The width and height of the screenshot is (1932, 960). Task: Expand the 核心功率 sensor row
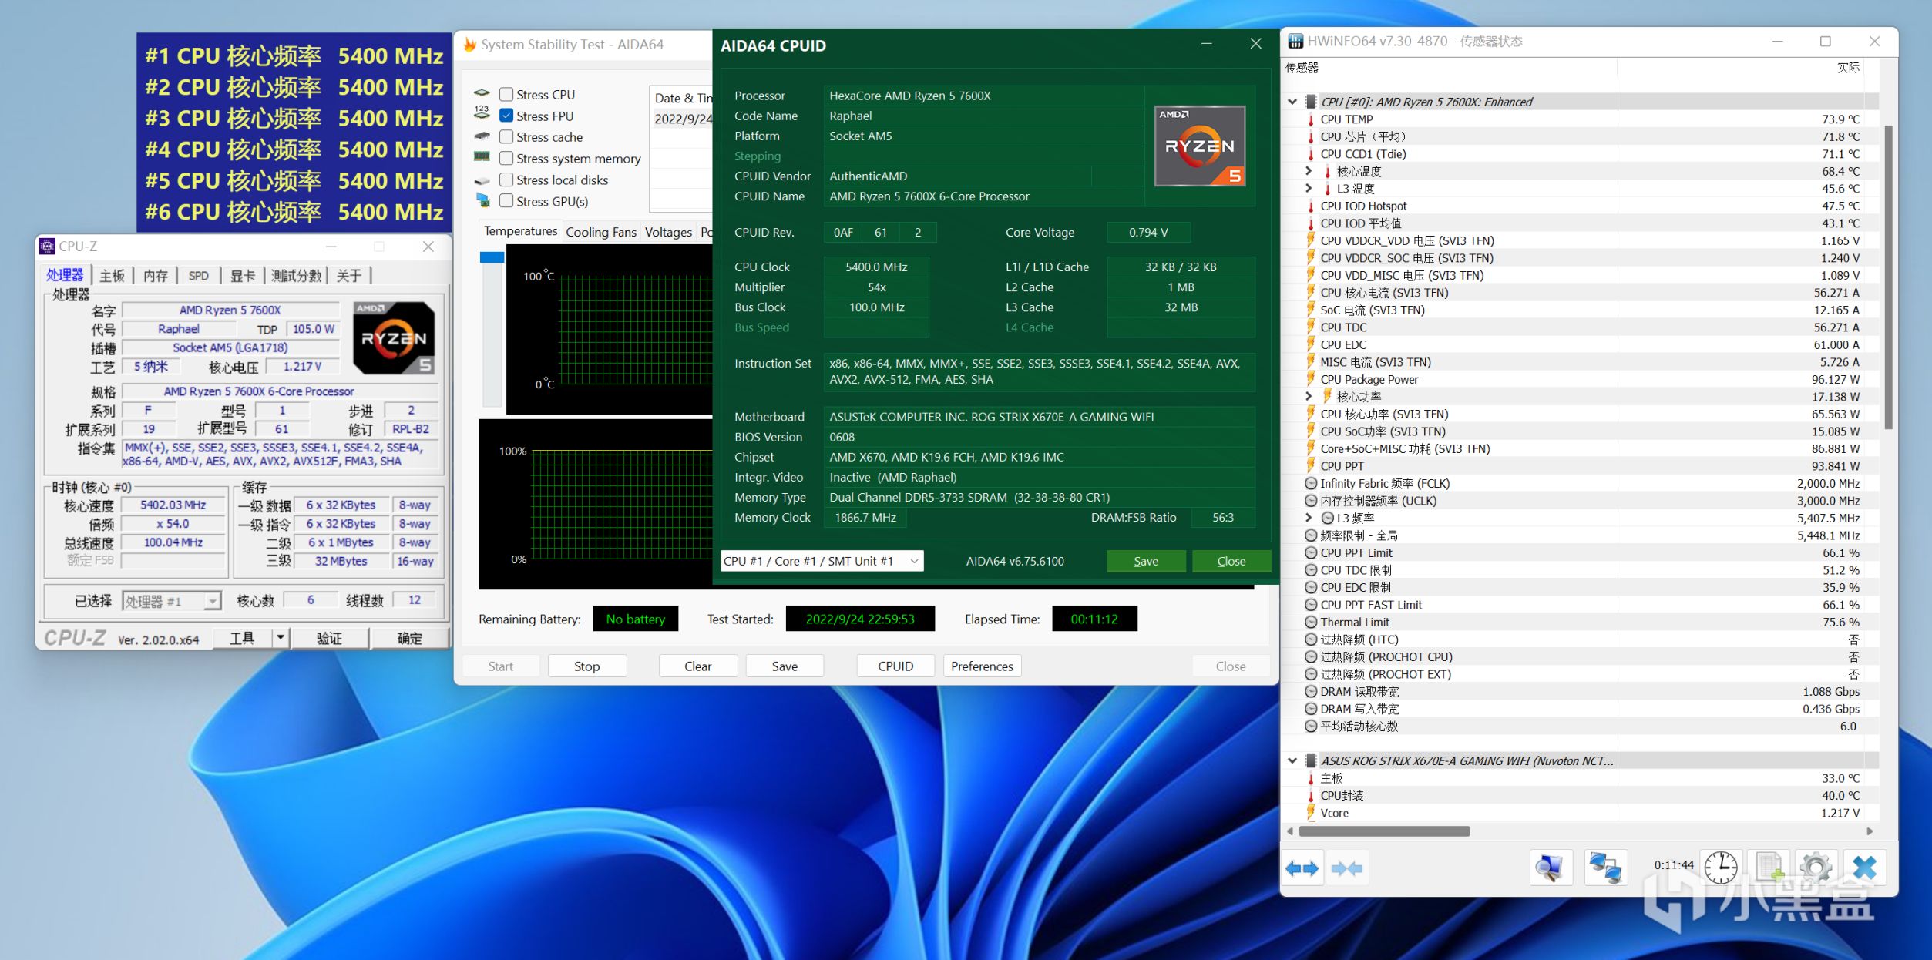(1309, 396)
